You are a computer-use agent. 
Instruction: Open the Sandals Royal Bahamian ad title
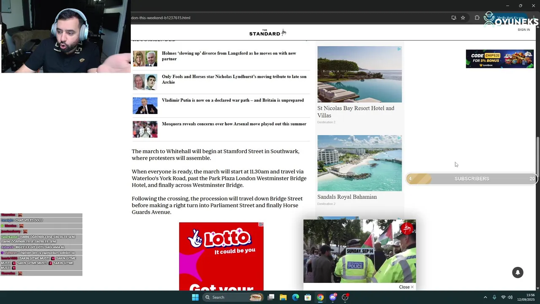pos(347,197)
